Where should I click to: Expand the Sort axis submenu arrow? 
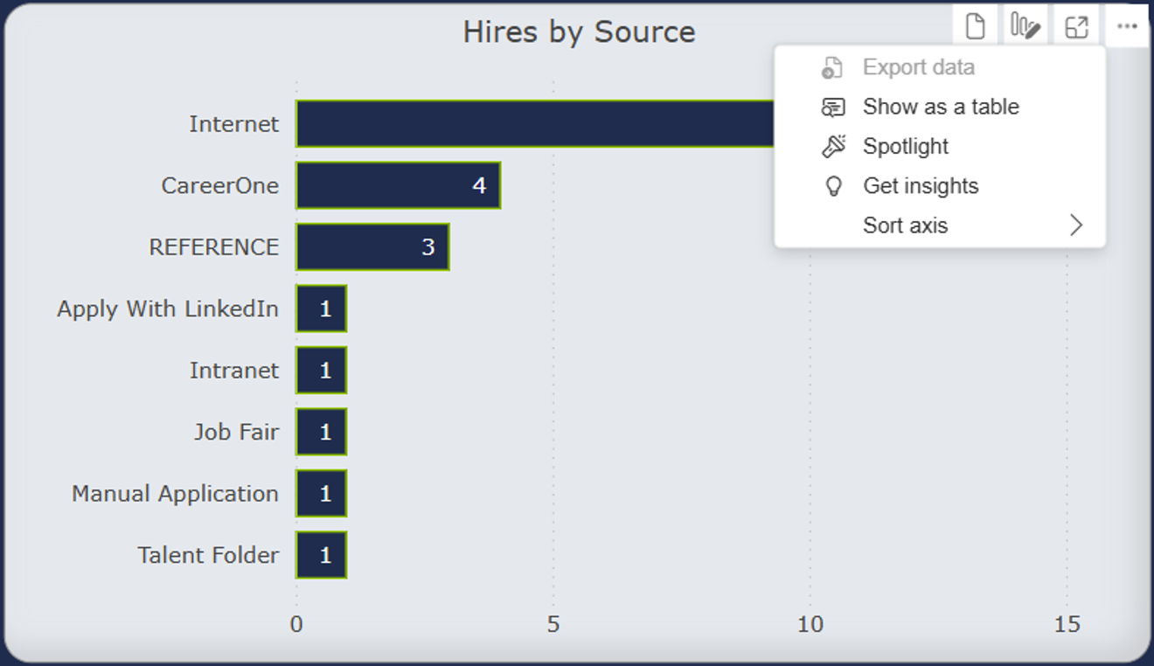coord(1076,225)
